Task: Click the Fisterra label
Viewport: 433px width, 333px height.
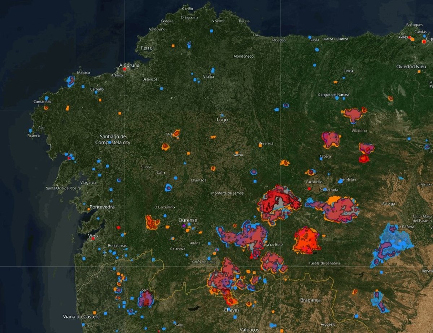Action: pos(33,136)
